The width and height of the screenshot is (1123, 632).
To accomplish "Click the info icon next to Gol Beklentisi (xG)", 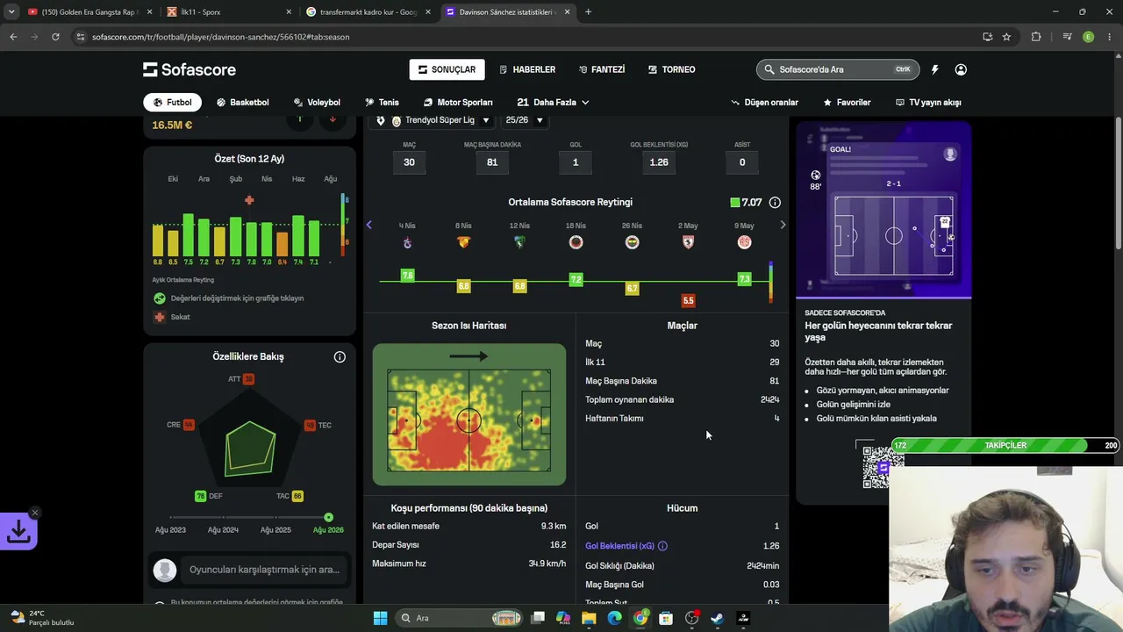I will pos(662,546).
